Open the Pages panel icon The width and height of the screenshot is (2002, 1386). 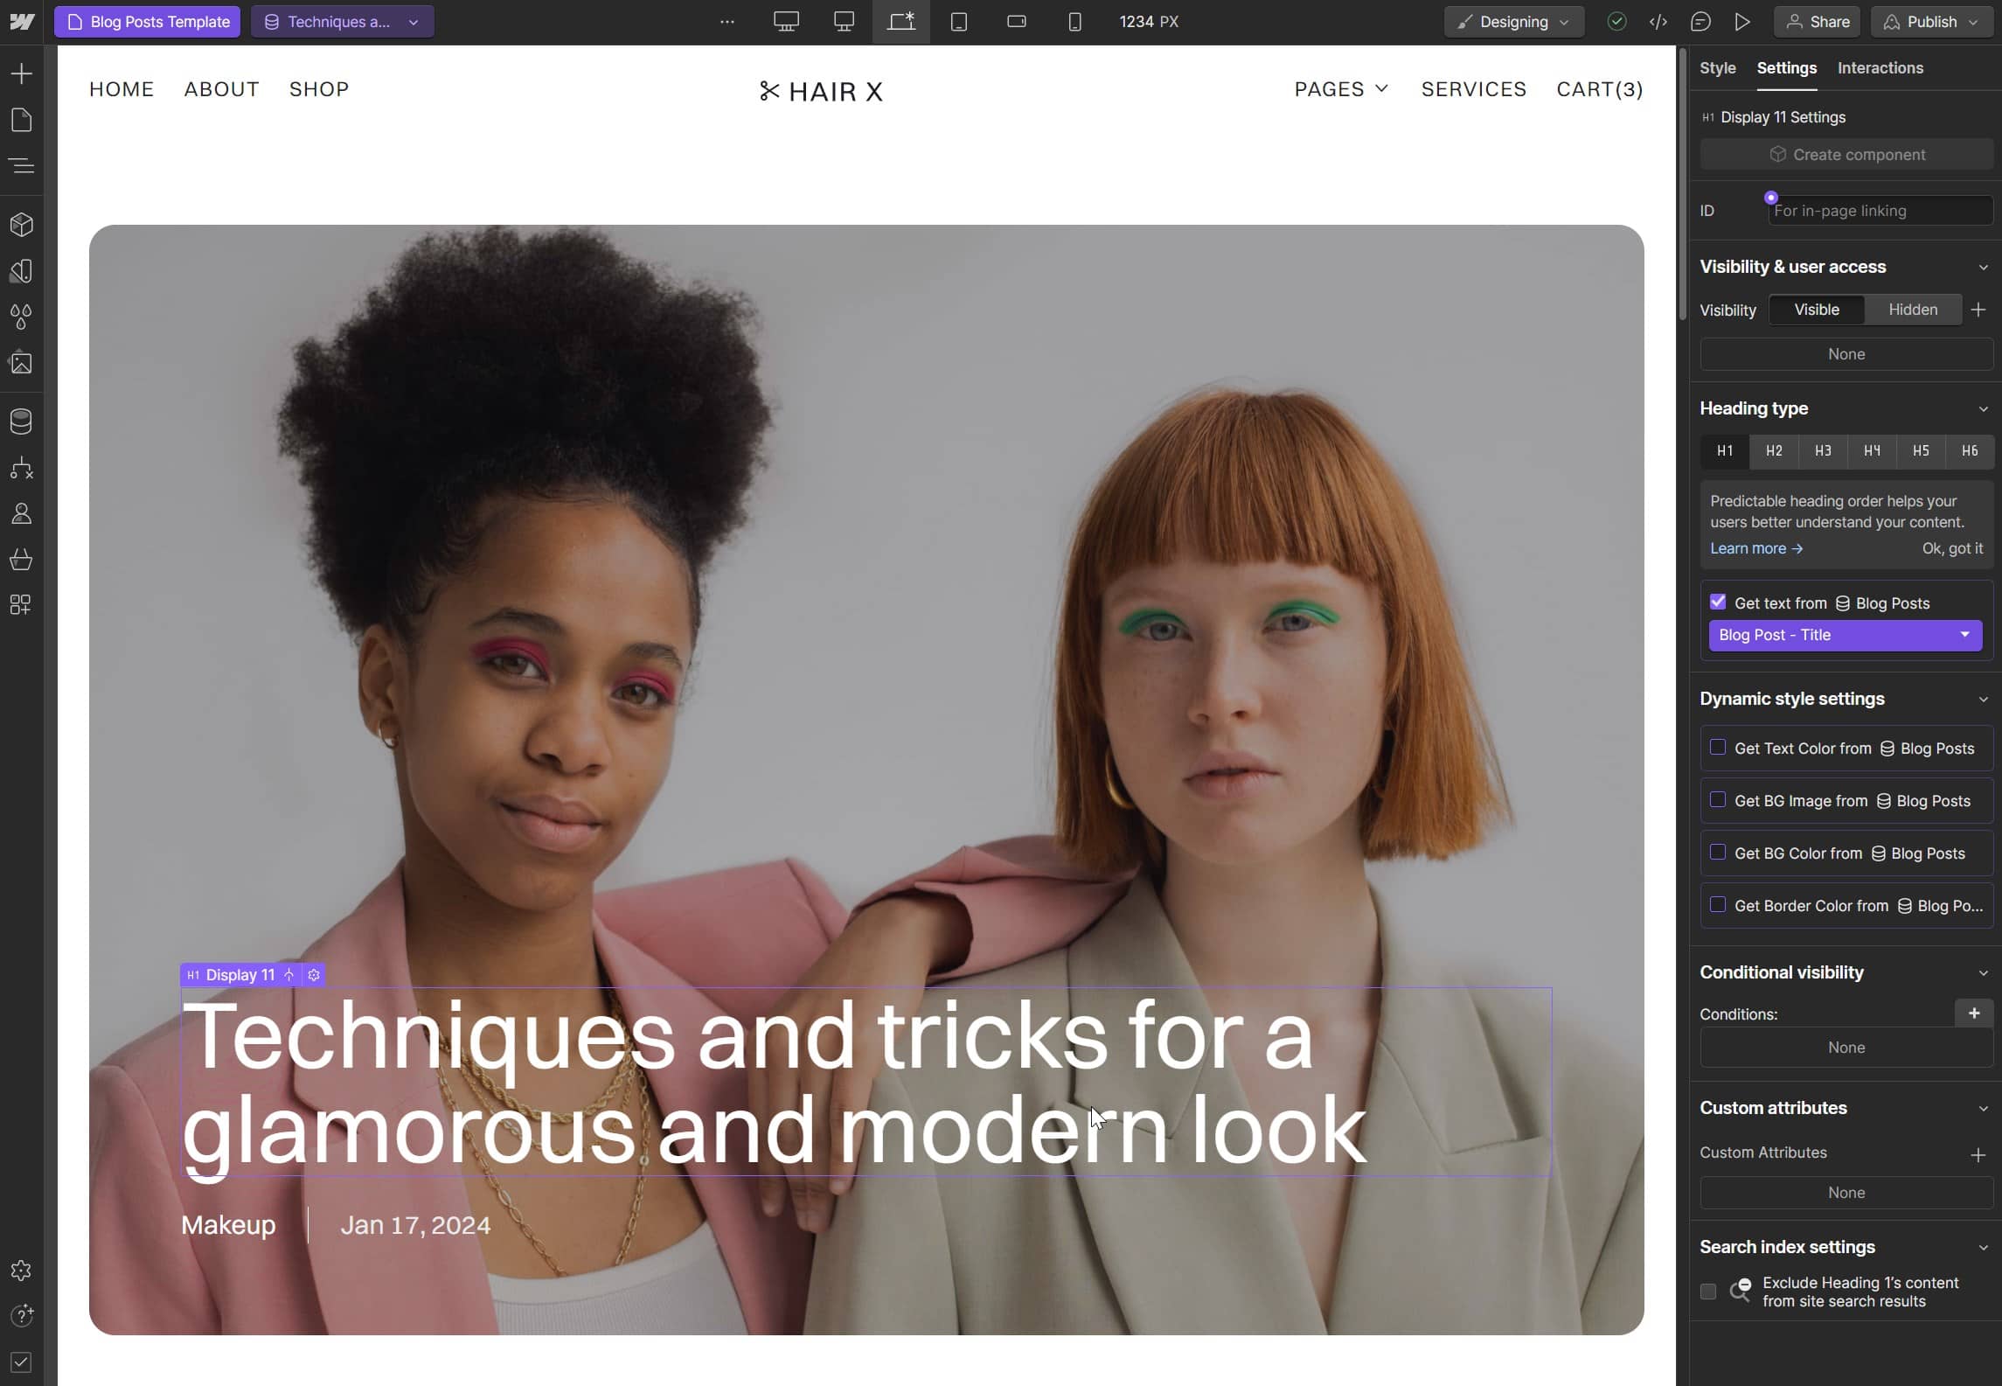point(22,120)
